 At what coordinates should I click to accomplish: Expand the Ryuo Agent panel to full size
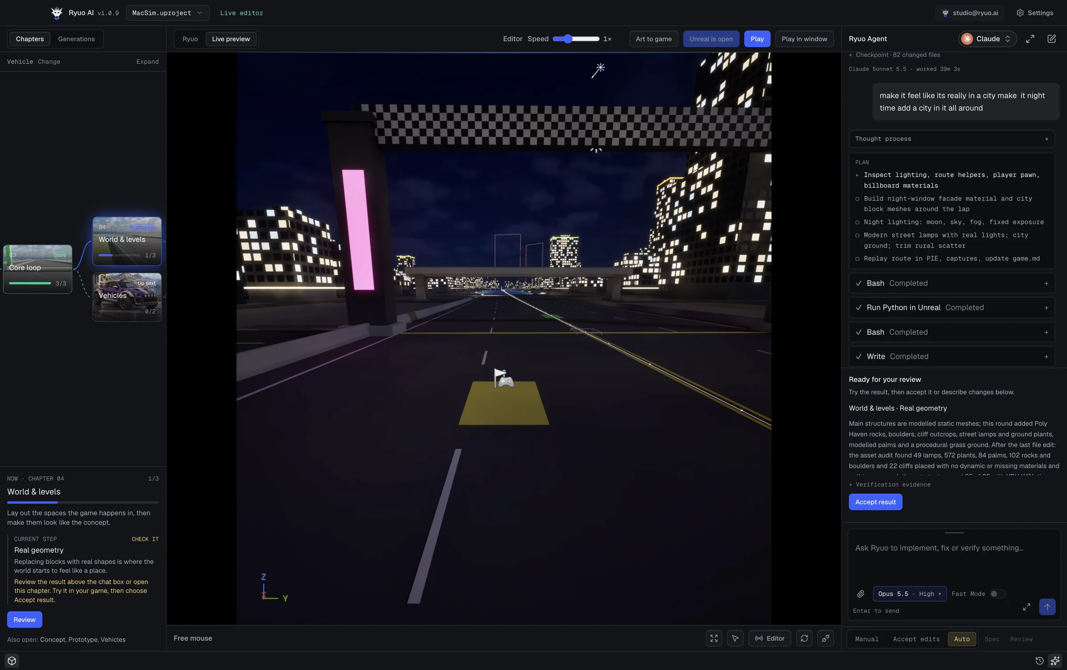tap(1030, 39)
